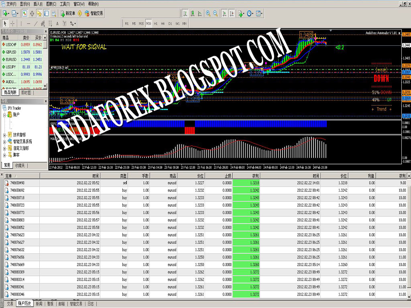Viewport: 411px width, 308px height.
Task: Open profiles dropdown arrow
Action: (18, 13)
